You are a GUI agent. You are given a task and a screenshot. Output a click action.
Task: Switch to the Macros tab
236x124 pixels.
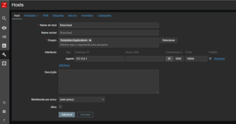click(x=73, y=16)
